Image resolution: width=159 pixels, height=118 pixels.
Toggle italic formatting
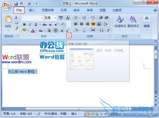click(30, 24)
